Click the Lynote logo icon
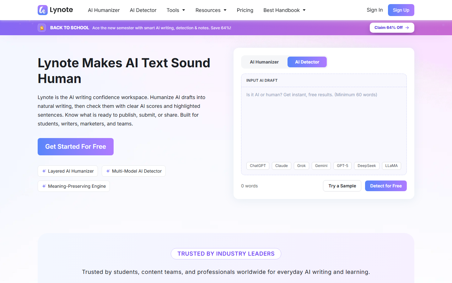This screenshot has height=283, width=452. coord(43,10)
